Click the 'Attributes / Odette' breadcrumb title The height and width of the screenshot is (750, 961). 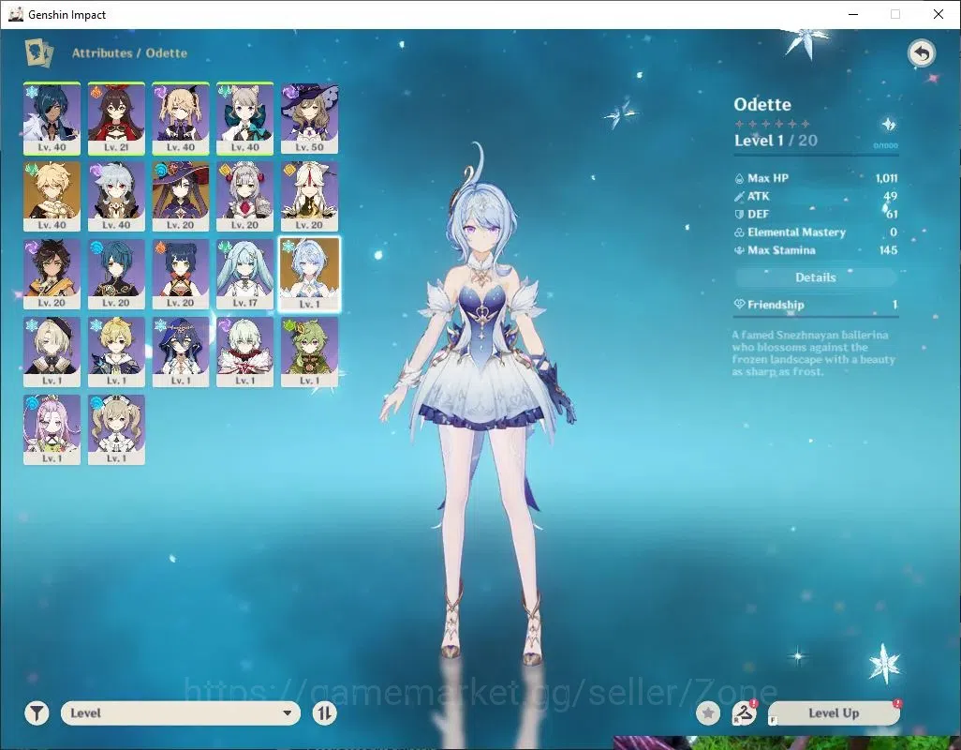click(x=129, y=52)
